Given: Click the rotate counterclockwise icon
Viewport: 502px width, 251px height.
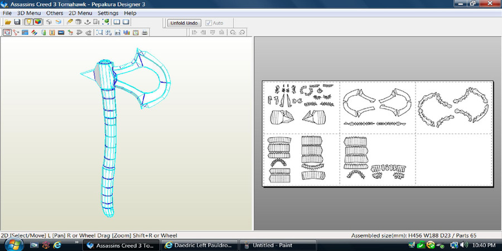Looking at the screenshot, I should (x=233, y=32).
